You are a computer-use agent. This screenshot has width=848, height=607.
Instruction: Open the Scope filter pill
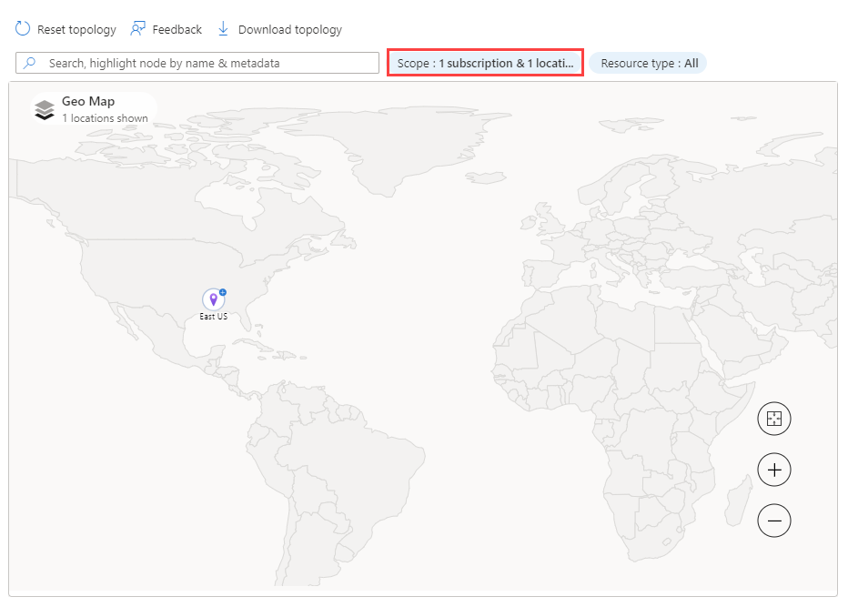point(485,63)
